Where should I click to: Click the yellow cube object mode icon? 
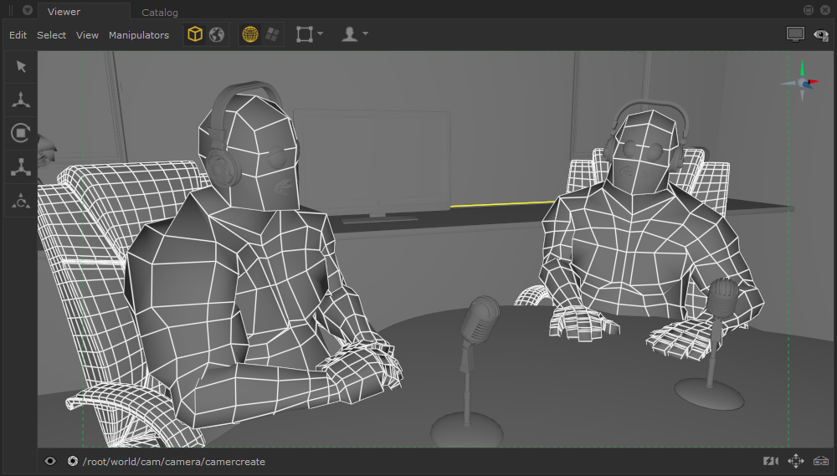[x=195, y=35]
